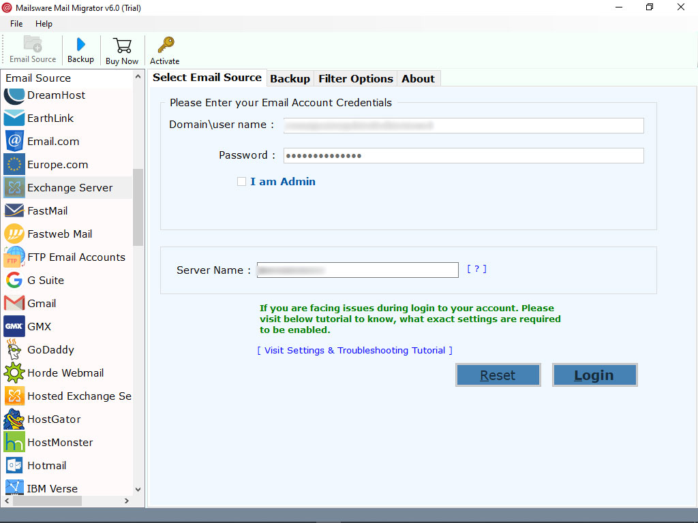698x523 pixels.
Task: Select "Gmail" text in the source list
Action: (42, 303)
